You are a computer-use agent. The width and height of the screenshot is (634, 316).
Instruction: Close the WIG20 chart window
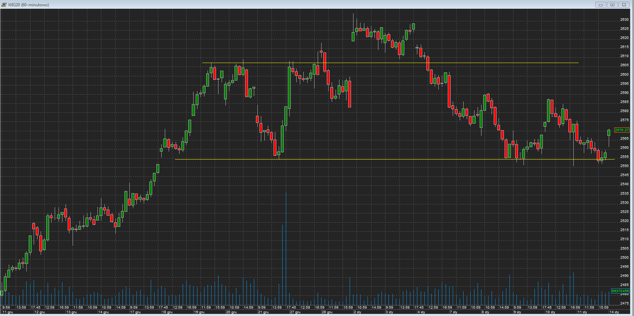624,5
